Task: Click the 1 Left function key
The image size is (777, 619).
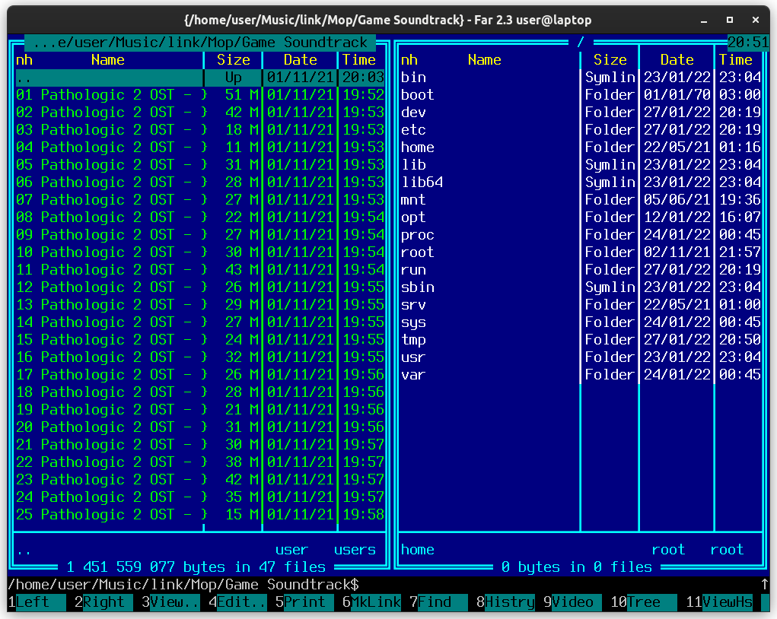Action: point(37,602)
